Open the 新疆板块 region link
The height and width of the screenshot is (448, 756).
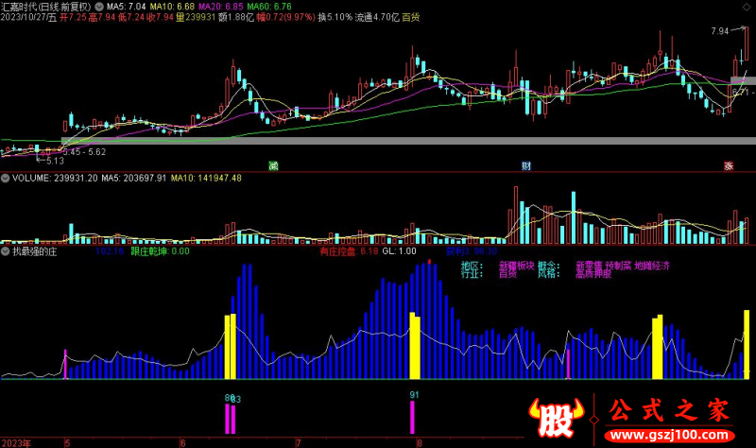point(516,266)
